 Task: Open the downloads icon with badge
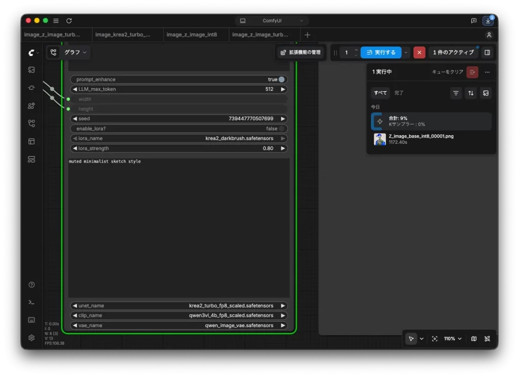[x=488, y=20]
